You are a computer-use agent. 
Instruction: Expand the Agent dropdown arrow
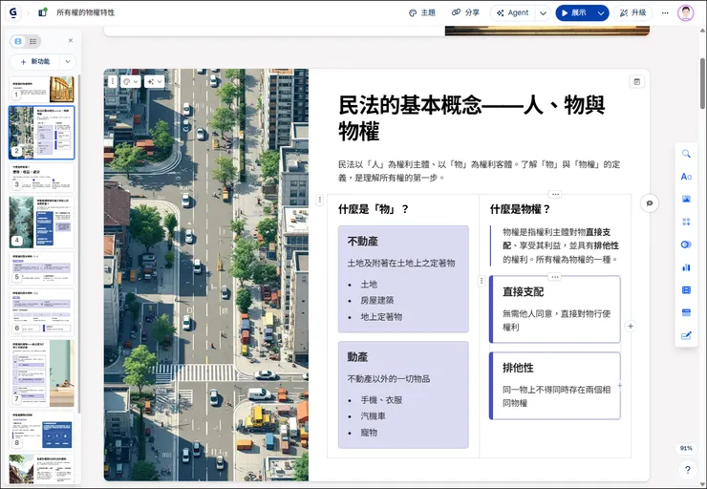(543, 13)
